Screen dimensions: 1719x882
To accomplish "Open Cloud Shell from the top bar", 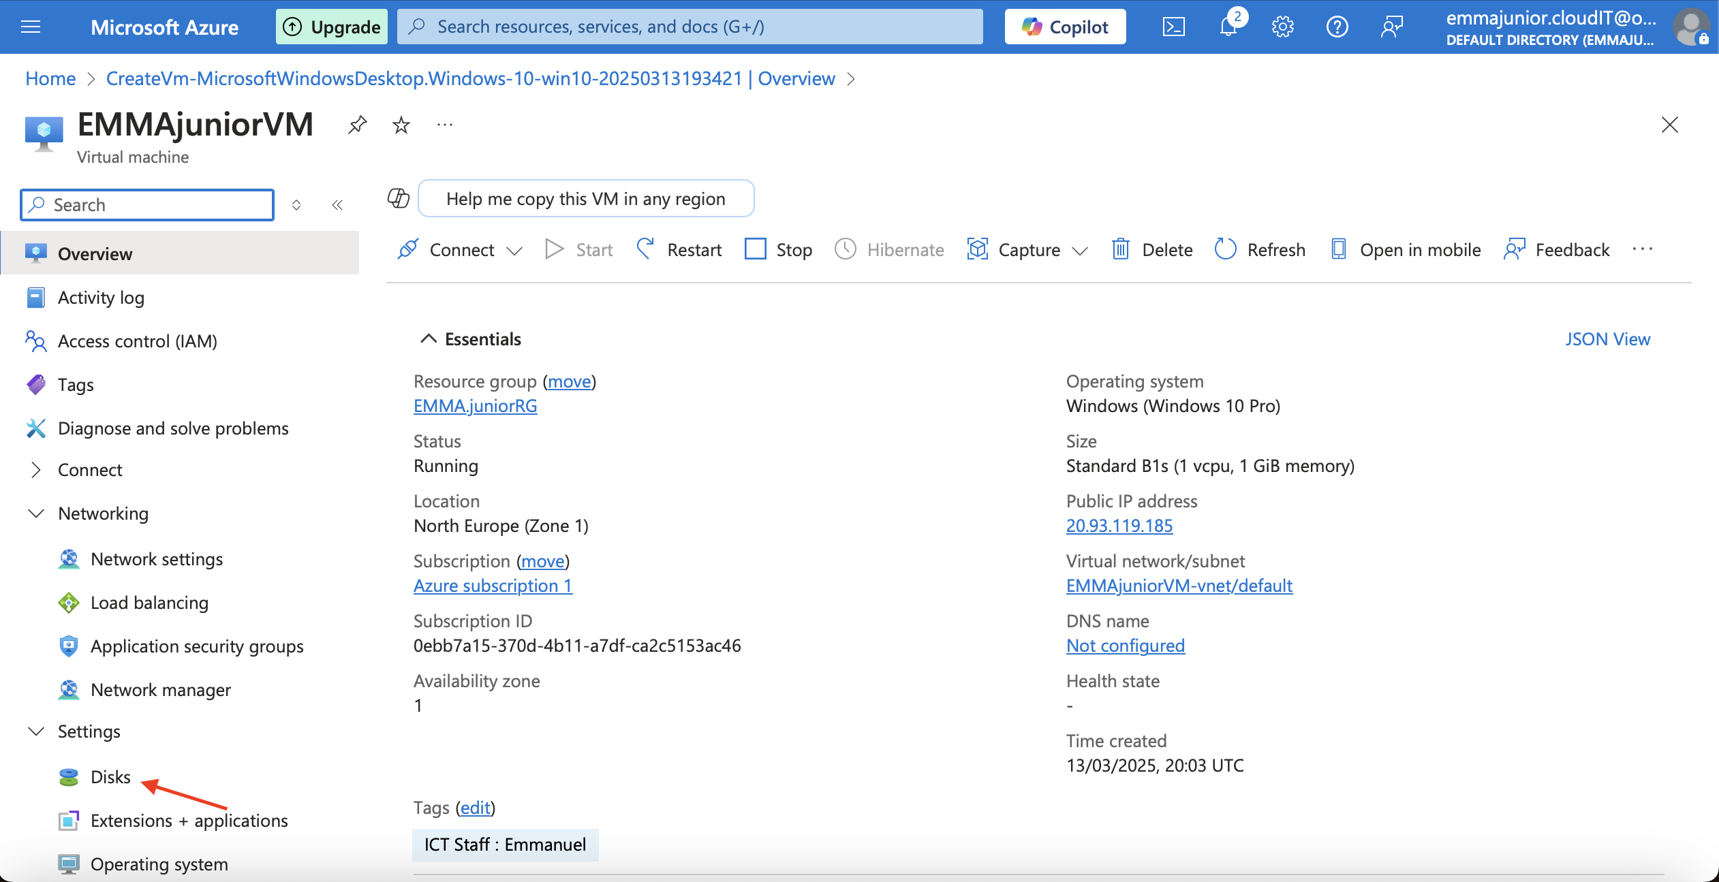I will tap(1173, 27).
